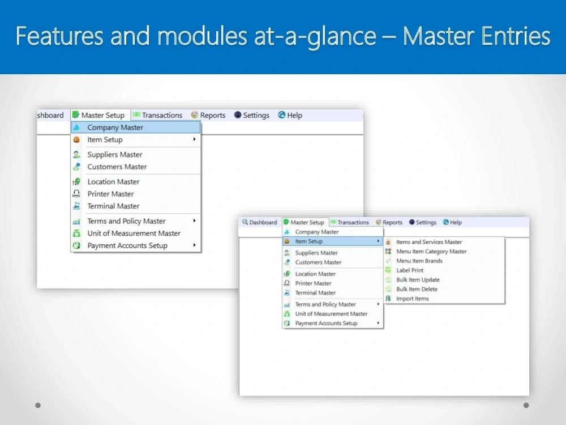Select Terminal Master in left window menu
566x425 pixels.
tap(136, 206)
